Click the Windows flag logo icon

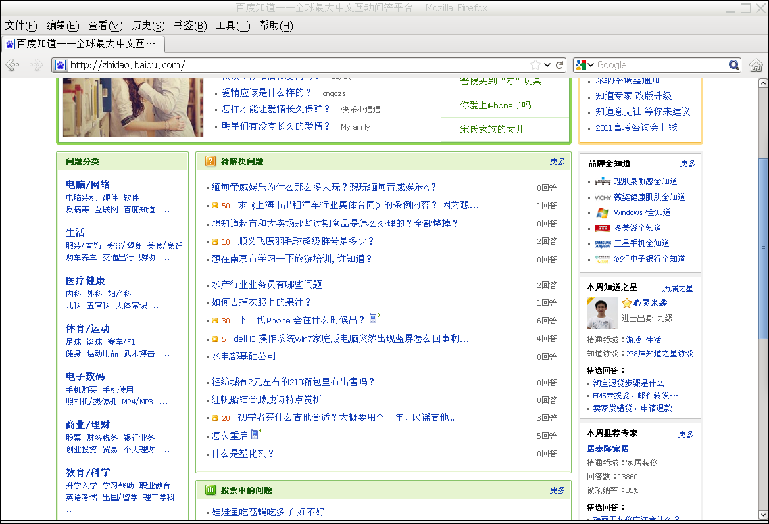coord(603,213)
